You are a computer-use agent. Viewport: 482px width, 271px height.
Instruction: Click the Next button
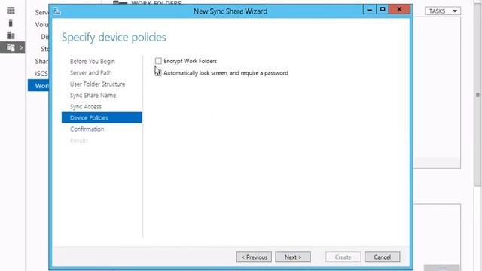(293, 257)
